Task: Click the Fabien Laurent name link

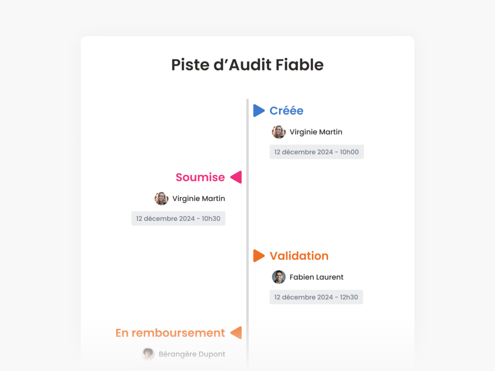Action: click(x=316, y=277)
